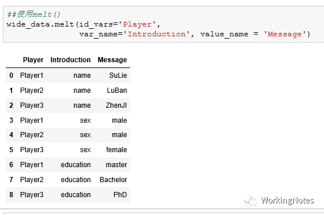
Task: Select the LuBan cell in row 1
Action: tap(117, 90)
